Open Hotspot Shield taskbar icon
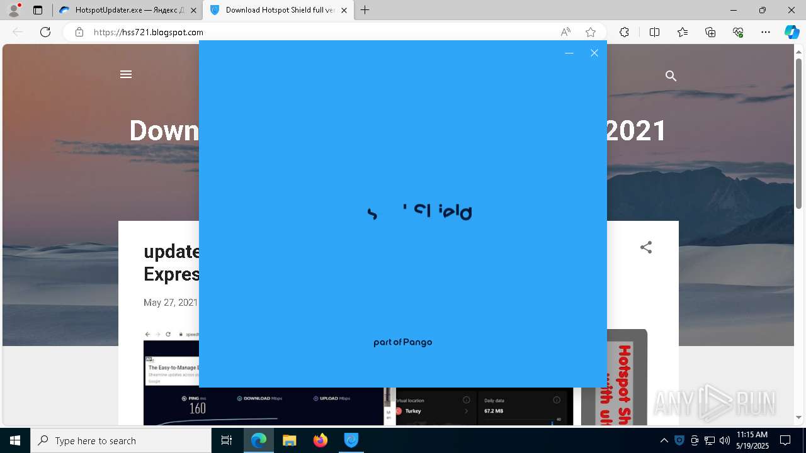The image size is (806, 453). (x=351, y=440)
